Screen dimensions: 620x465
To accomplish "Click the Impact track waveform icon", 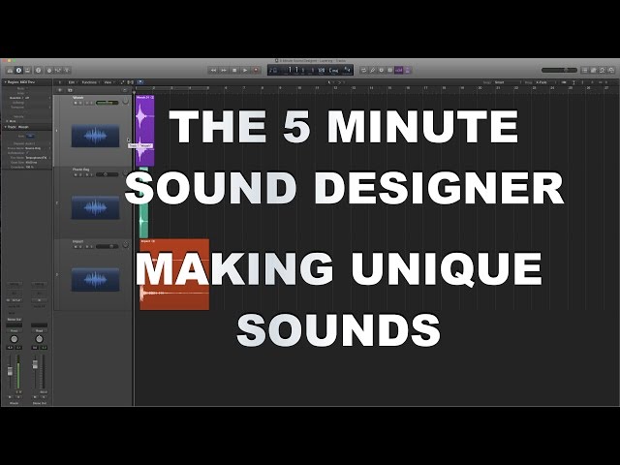I will pyautogui.click(x=95, y=280).
